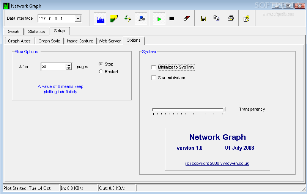
Task: Click the blue pin toolbar icon
Action: 141,19
